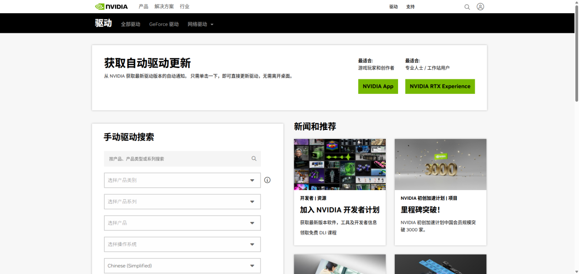Open the user account profile icon

click(x=480, y=7)
